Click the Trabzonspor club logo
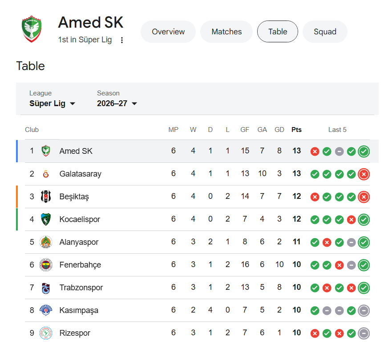 (46, 288)
